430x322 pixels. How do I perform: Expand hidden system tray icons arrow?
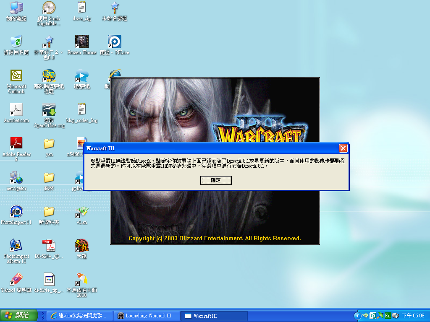point(357,316)
